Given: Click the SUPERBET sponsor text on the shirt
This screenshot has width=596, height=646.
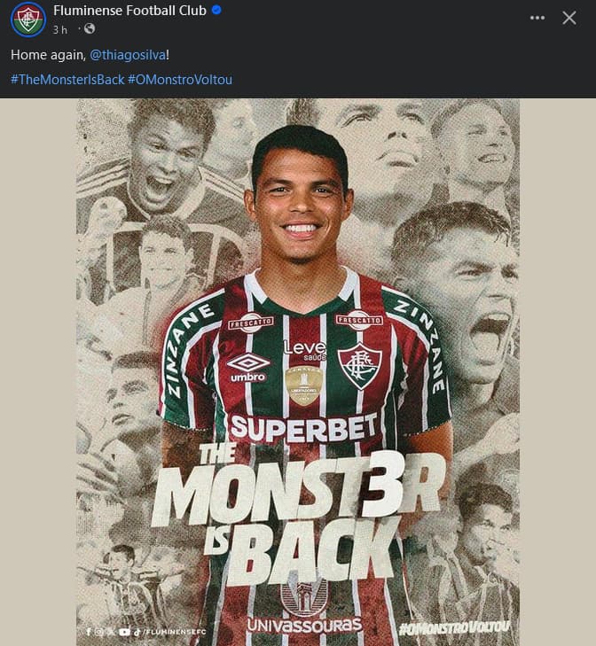Looking at the screenshot, I should 303,428.
